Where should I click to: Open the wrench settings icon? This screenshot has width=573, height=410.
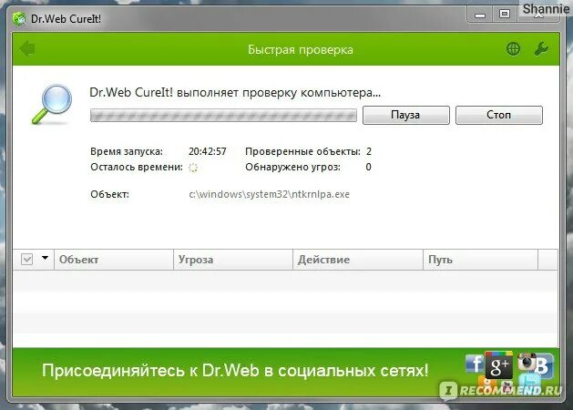coord(541,48)
